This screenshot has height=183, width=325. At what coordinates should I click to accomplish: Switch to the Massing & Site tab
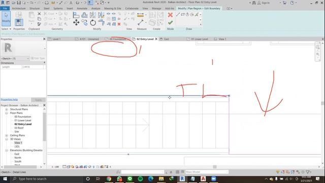[x=113, y=8]
